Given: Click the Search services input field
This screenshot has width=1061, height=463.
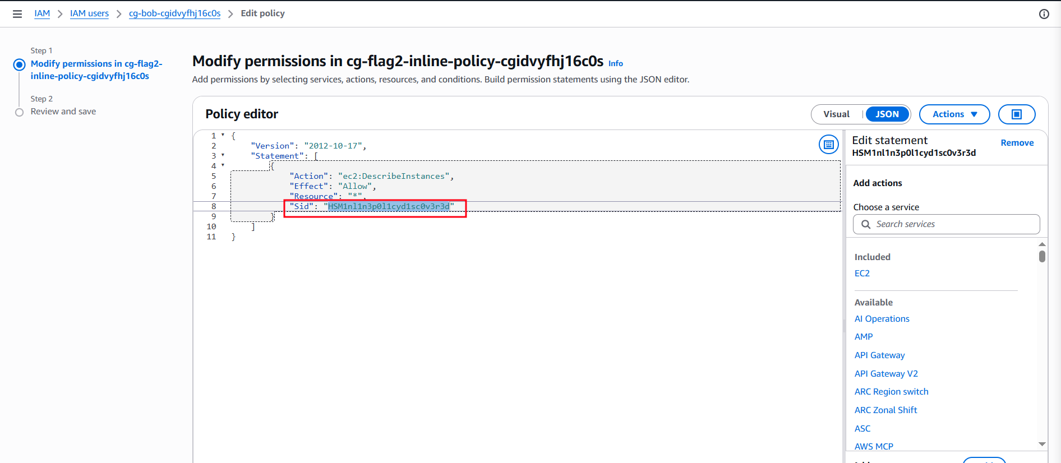Looking at the screenshot, I should coord(946,224).
